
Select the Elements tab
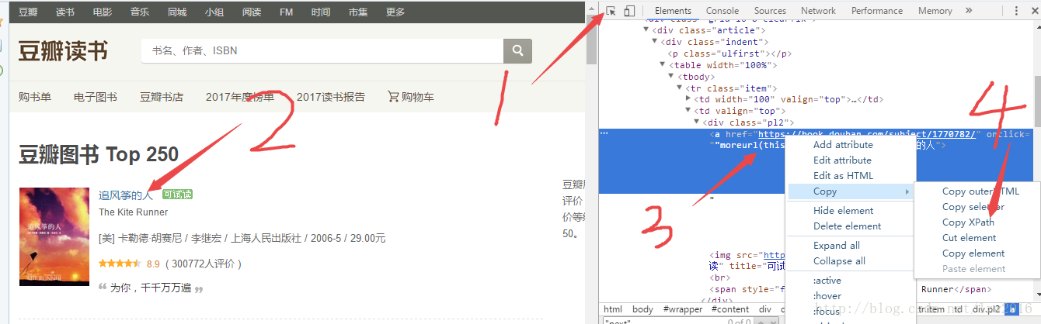coord(673,11)
